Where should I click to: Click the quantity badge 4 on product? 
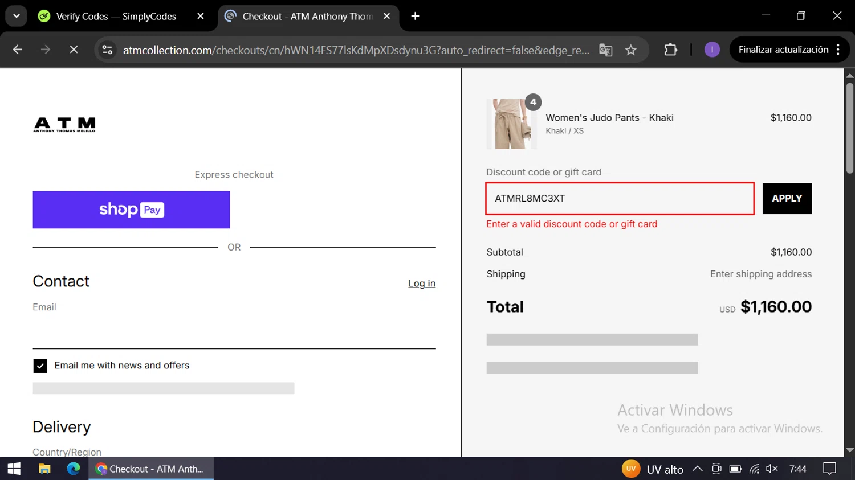coord(533,102)
